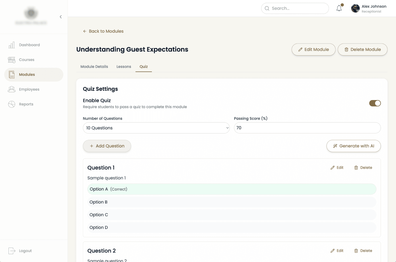Viewport: 396px width, 262px height.
Task: Click plus icon in Add Question button
Action: pos(92,146)
